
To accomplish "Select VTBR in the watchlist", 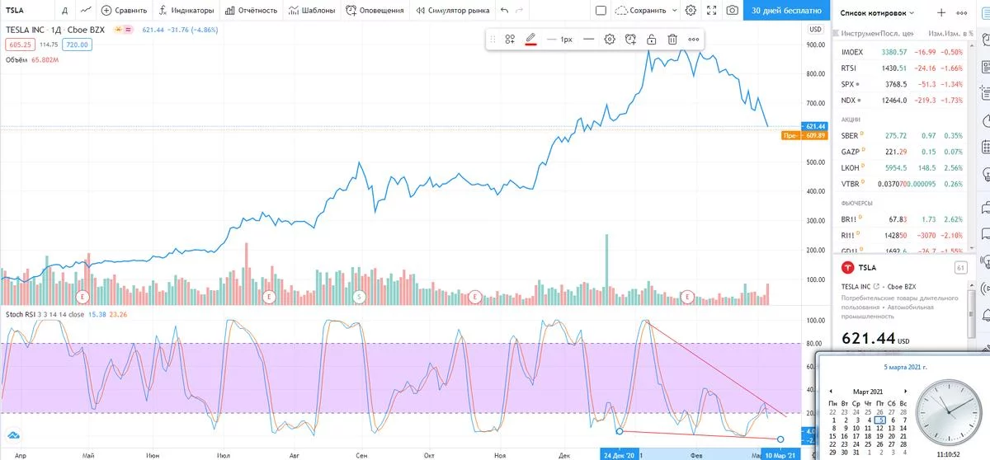I will coord(902,183).
